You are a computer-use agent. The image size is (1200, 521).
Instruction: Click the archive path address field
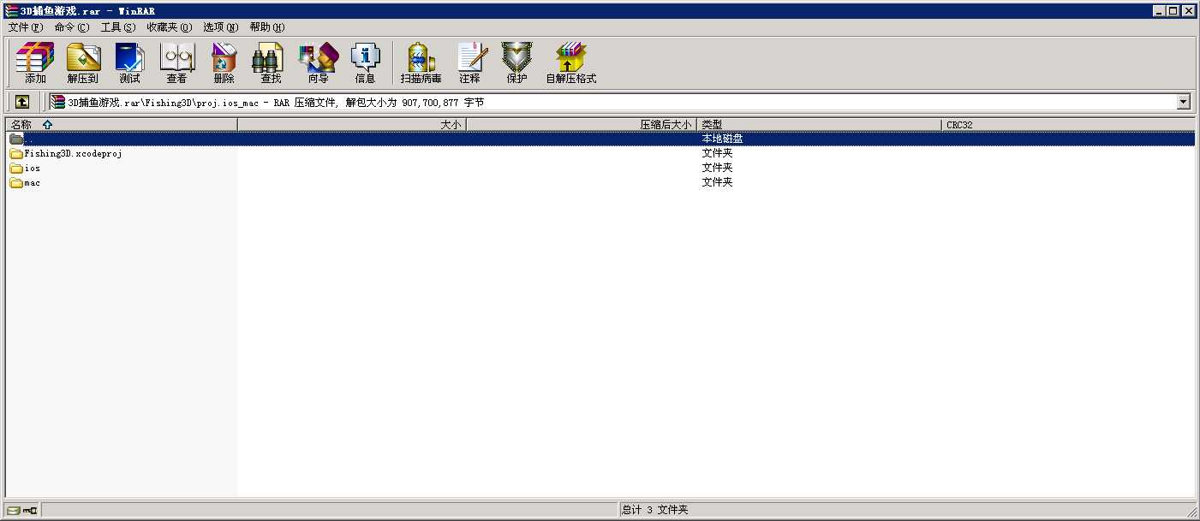612,102
